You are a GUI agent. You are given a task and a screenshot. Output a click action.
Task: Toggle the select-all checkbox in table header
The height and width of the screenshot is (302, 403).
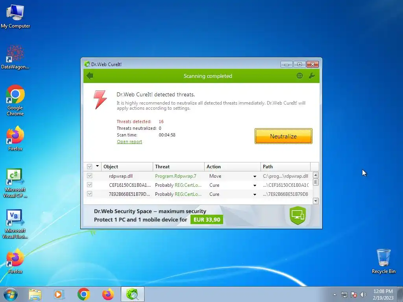tap(89, 167)
